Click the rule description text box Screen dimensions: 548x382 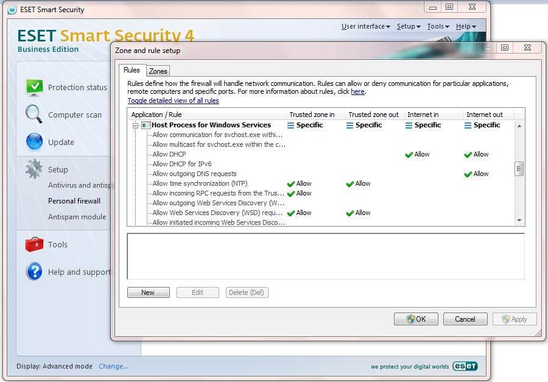[x=326, y=256]
